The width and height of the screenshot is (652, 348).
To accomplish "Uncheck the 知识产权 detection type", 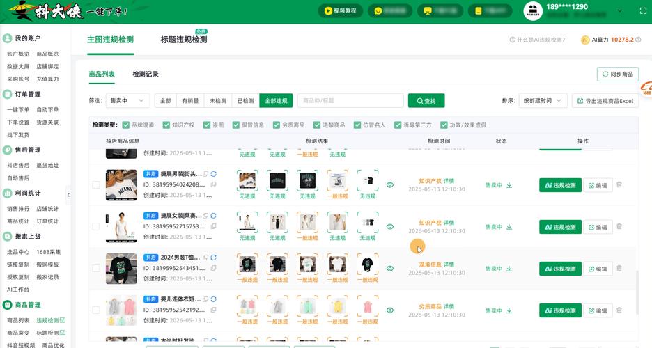I will click(166, 125).
